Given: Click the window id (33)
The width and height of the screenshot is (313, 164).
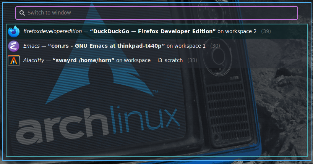Looking at the screenshot, I should coord(192,61).
